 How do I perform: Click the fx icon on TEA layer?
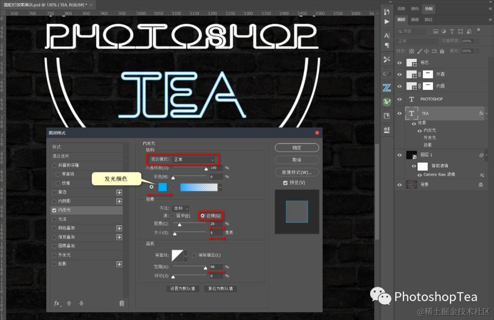pyautogui.click(x=481, y=113)
